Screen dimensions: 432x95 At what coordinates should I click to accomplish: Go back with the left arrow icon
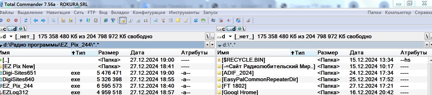pos(36,21)
